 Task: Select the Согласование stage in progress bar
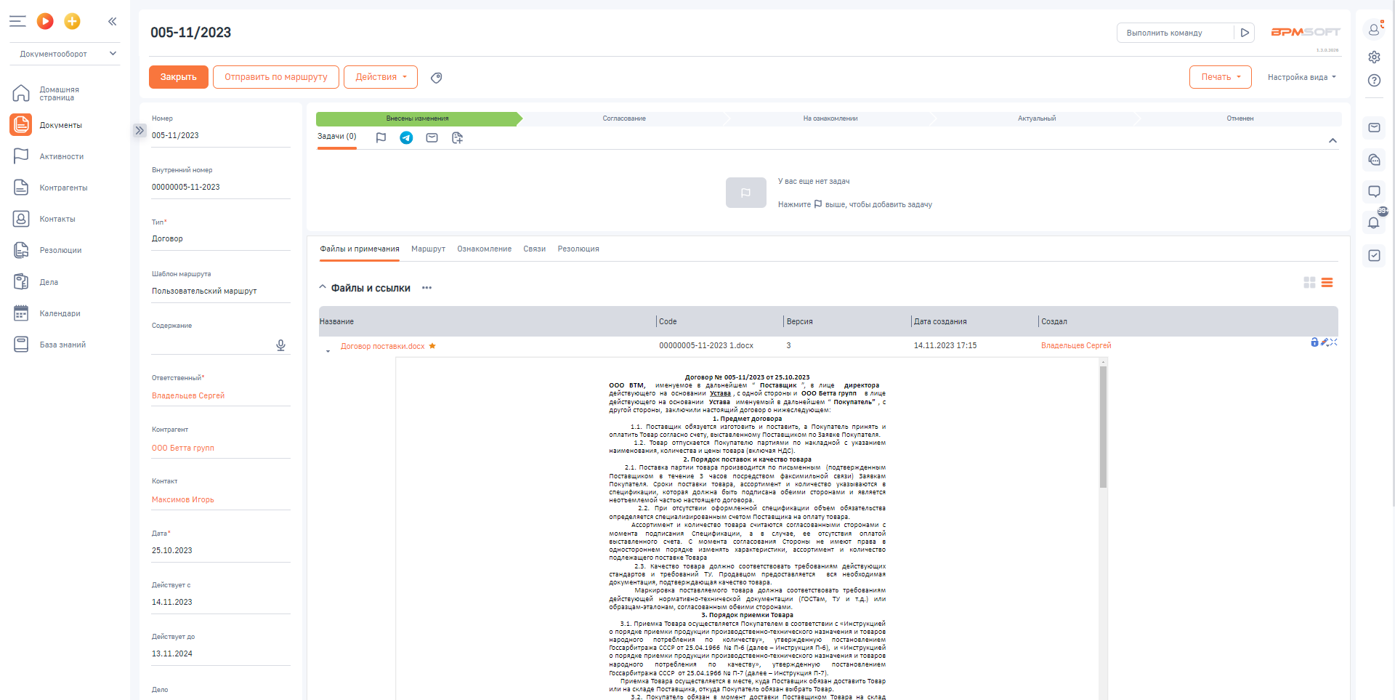624,118
